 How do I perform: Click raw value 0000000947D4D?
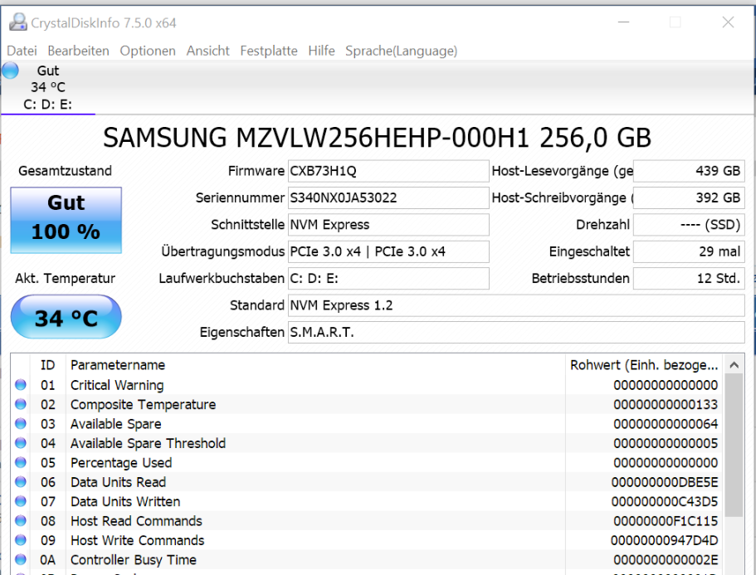[665, 541]
